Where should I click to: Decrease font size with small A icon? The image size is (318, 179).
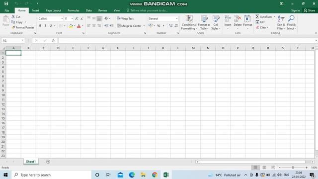point(81,18)
